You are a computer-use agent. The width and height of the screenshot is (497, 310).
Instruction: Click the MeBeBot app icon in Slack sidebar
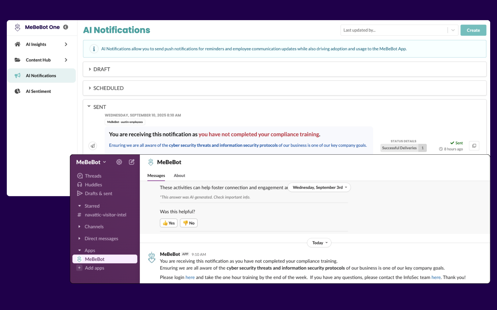click(79, 259)
